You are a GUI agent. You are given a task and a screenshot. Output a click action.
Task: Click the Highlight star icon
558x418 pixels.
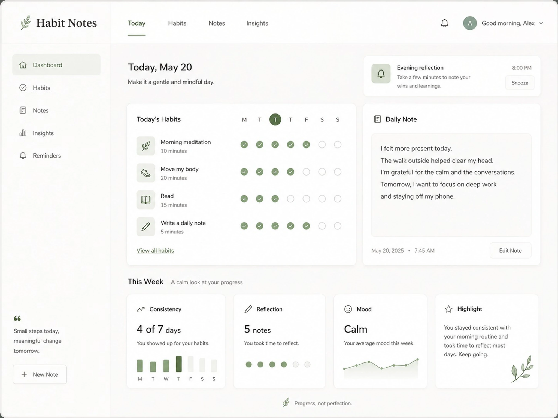[x=448, y=309]
